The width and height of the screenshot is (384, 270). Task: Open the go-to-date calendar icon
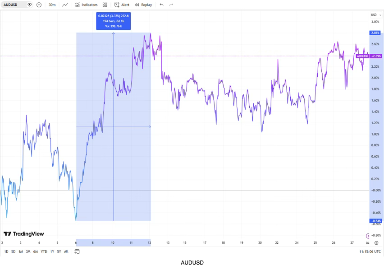coord(77,251)
